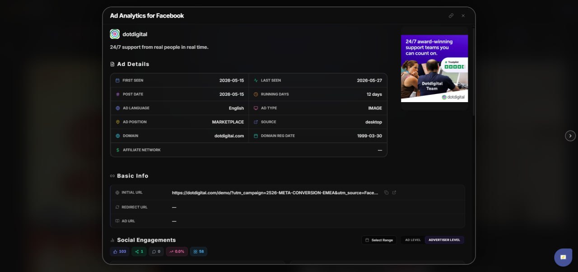Copy the ad link via chain icon

(x=451, y=15)
